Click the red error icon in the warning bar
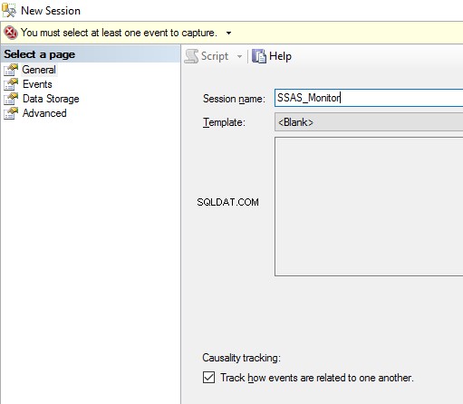Screen dimensions: 463x404 coord(11,33)
